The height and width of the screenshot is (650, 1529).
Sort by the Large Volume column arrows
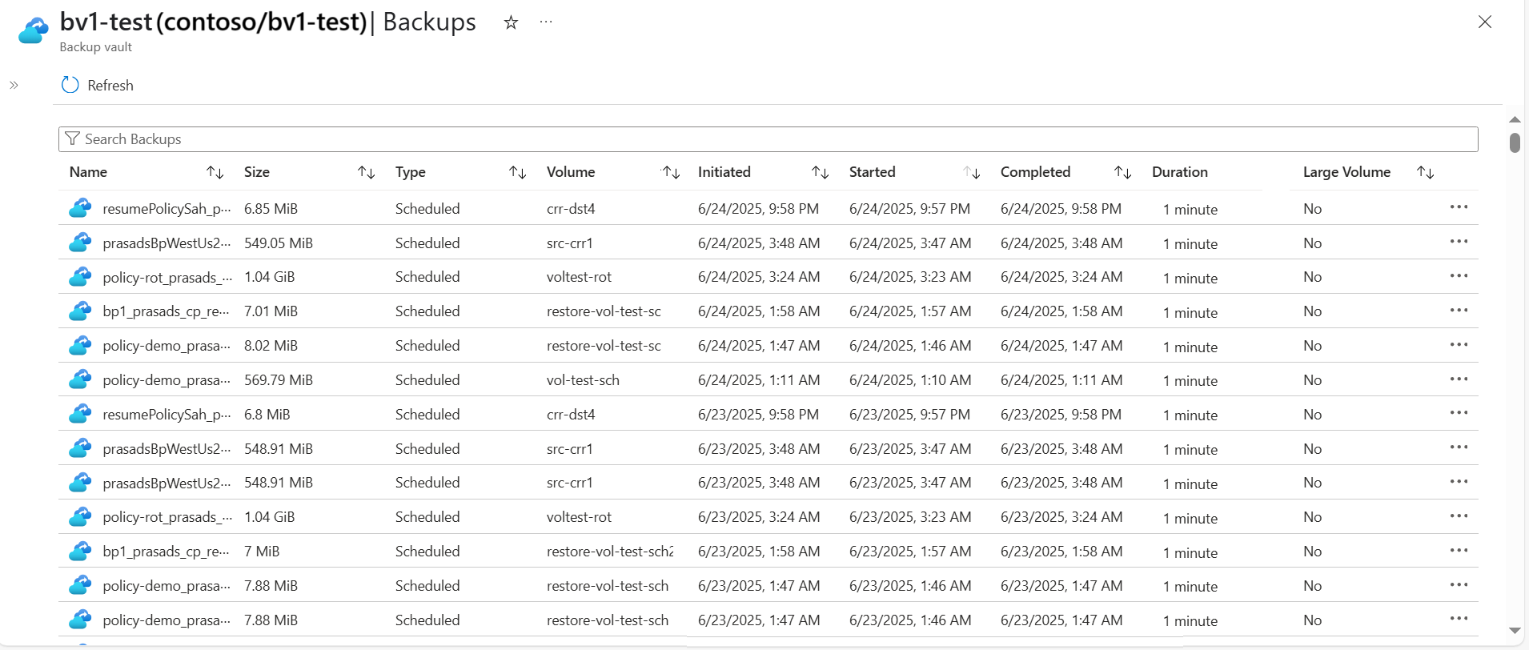pyautogui.click(x=1425, y=172)
